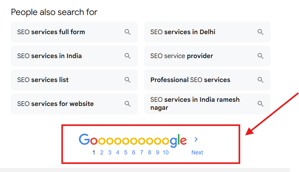Choose SEO services list suggestion

coord(43,80)
